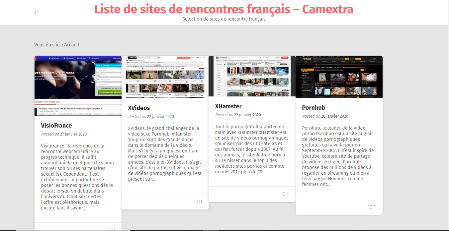The image size is (449, 231).
Task: Go to Accueil breadcrumb
Action: click(x=72, y=45)
